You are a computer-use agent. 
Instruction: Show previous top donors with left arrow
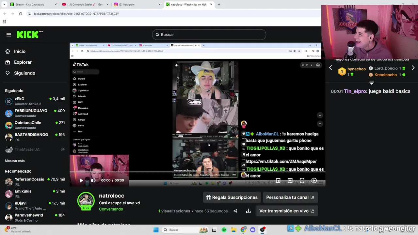tap(330, 68)
